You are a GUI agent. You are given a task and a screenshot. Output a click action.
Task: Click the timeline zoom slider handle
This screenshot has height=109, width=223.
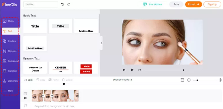pos(197,80)
